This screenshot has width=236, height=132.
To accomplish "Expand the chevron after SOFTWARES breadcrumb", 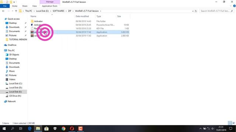I will (x=66, y=11).
